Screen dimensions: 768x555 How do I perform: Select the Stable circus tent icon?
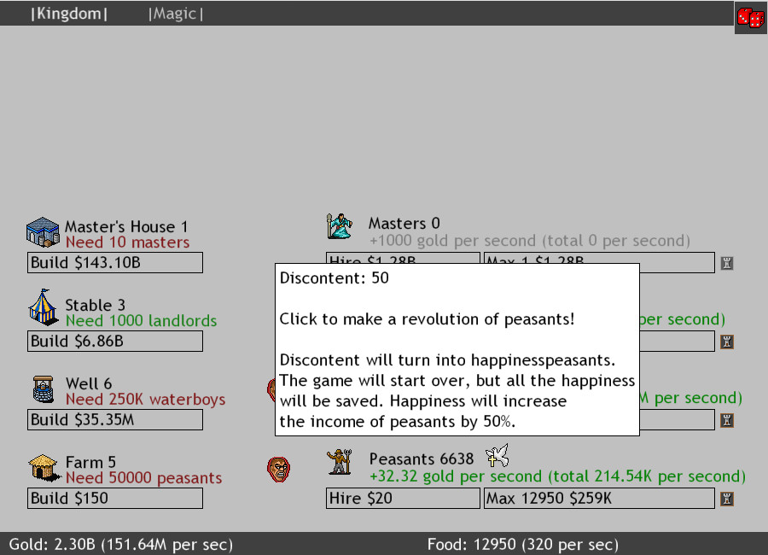44,307
